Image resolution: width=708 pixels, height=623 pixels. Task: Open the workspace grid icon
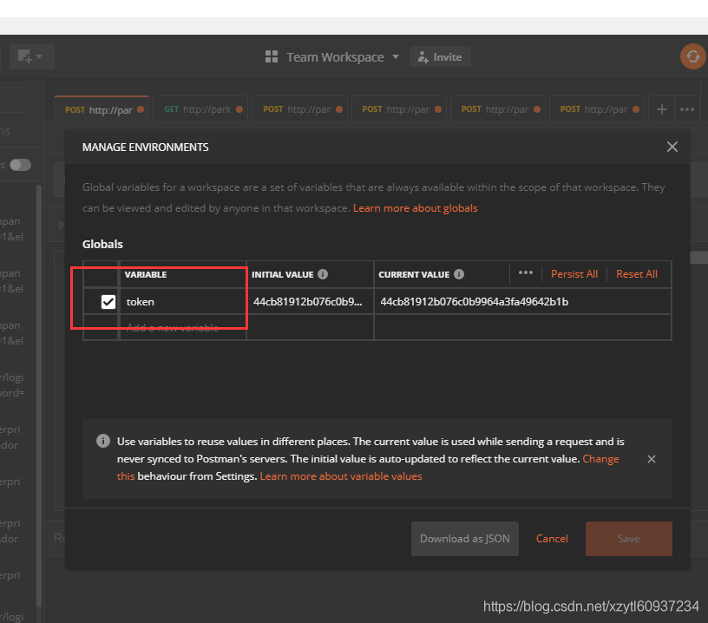click(272, 57)
